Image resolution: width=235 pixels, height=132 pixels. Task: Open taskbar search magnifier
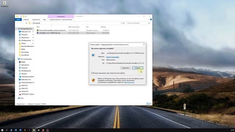click(7, 130)
